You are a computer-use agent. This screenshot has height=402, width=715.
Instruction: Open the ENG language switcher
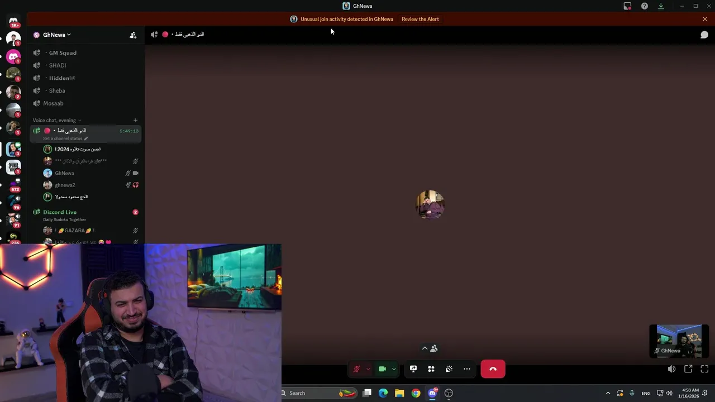(646, 393)
